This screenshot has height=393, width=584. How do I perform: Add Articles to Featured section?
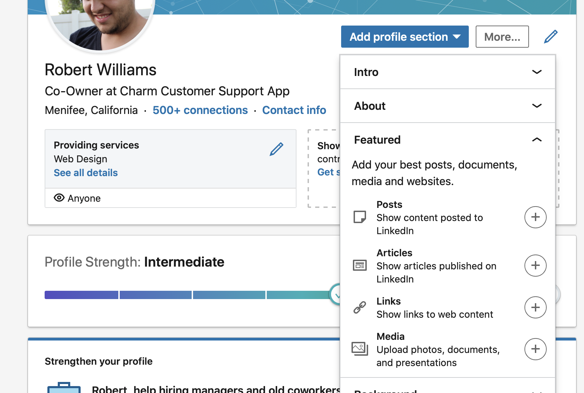coord(535,266)
